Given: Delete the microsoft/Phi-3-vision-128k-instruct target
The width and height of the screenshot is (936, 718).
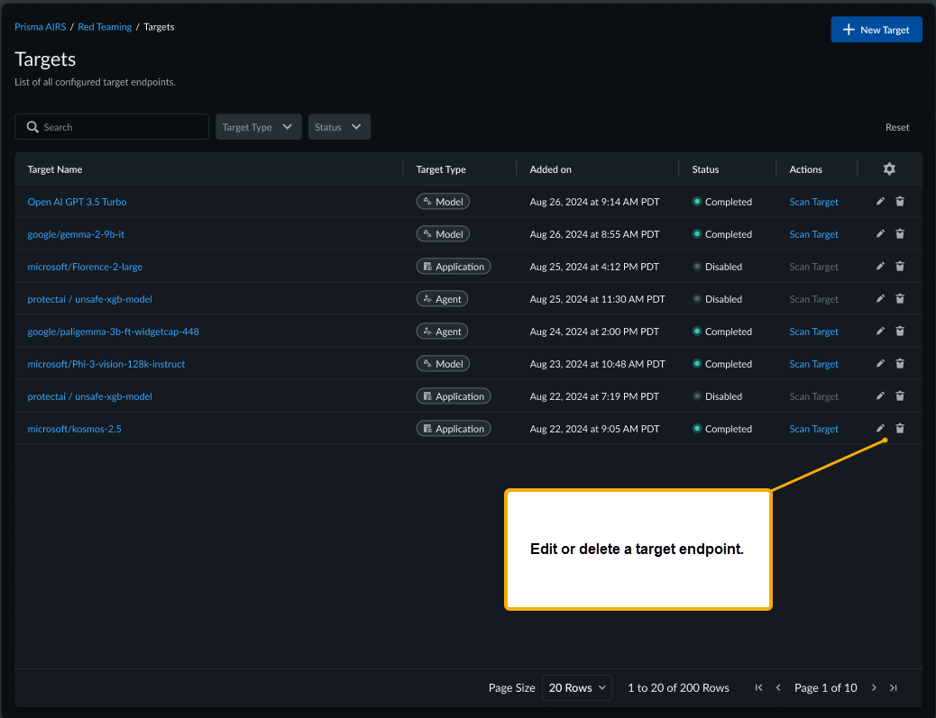Looking at the screenshot, I should pos(900,364).
